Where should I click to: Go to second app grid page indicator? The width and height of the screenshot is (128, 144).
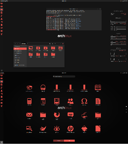[x=126, y=109]
